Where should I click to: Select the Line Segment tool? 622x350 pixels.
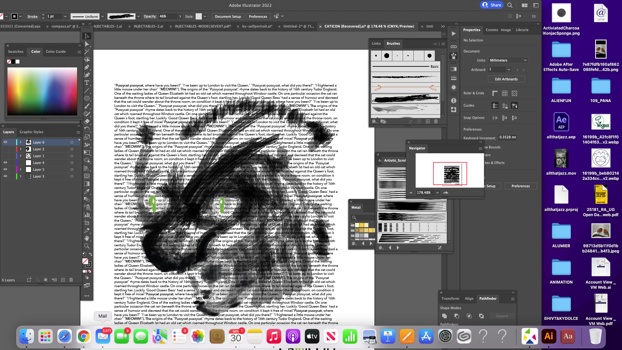[x=87, y=90]
